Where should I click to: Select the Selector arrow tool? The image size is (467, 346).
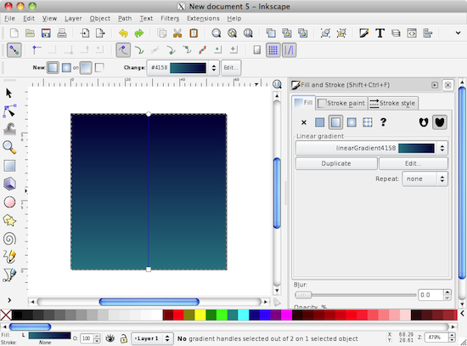9,94
